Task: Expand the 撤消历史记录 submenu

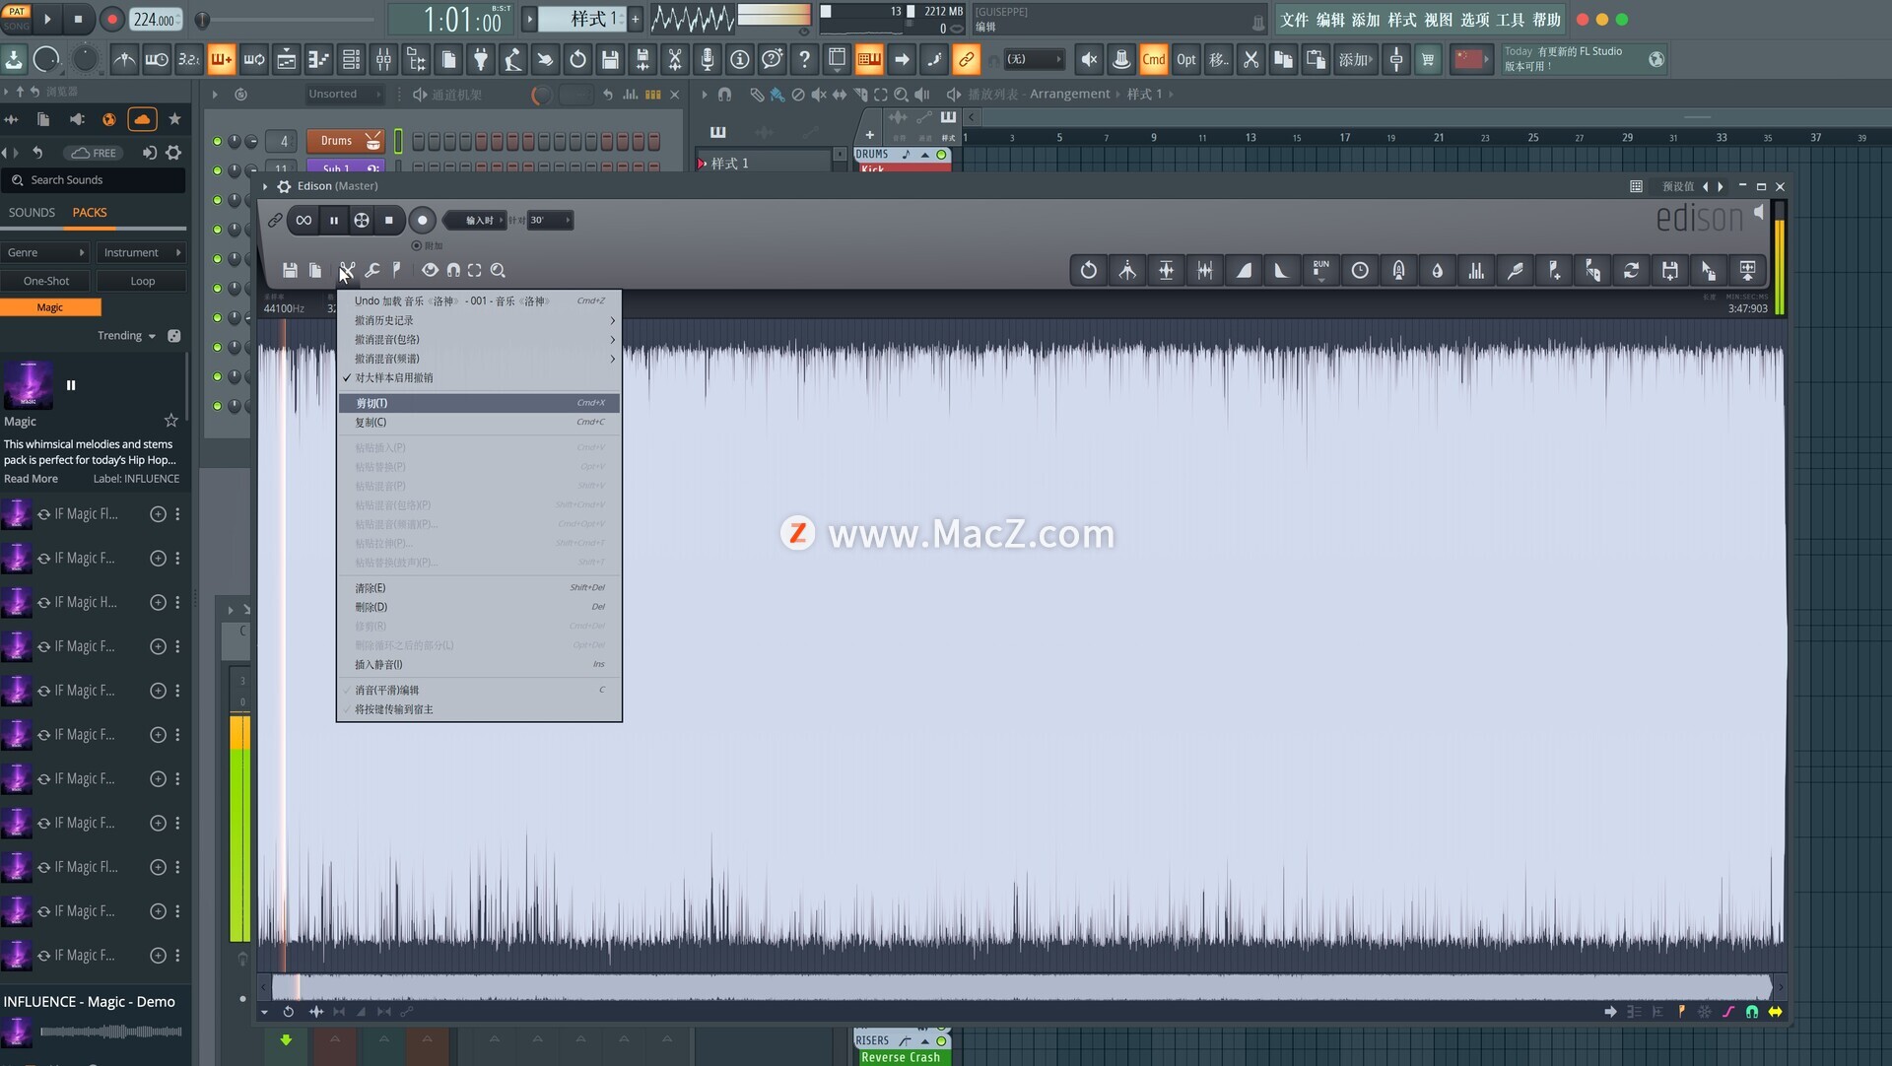Action: pos(479,321)
